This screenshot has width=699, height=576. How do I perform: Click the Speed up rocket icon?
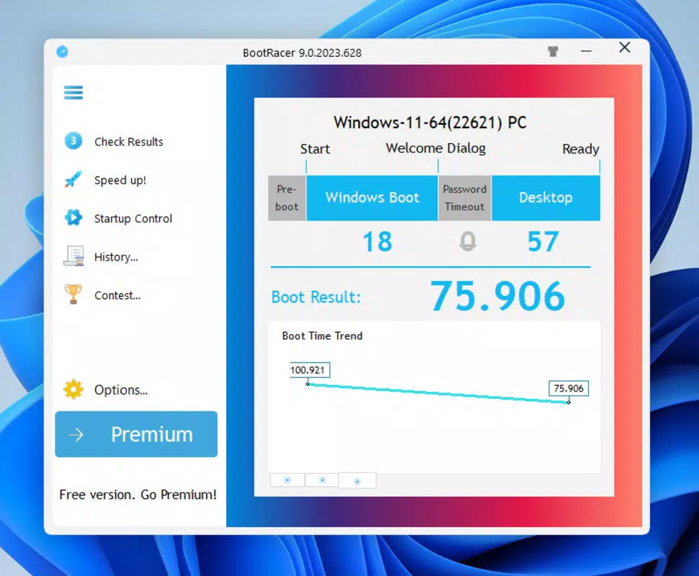[73, 179]
